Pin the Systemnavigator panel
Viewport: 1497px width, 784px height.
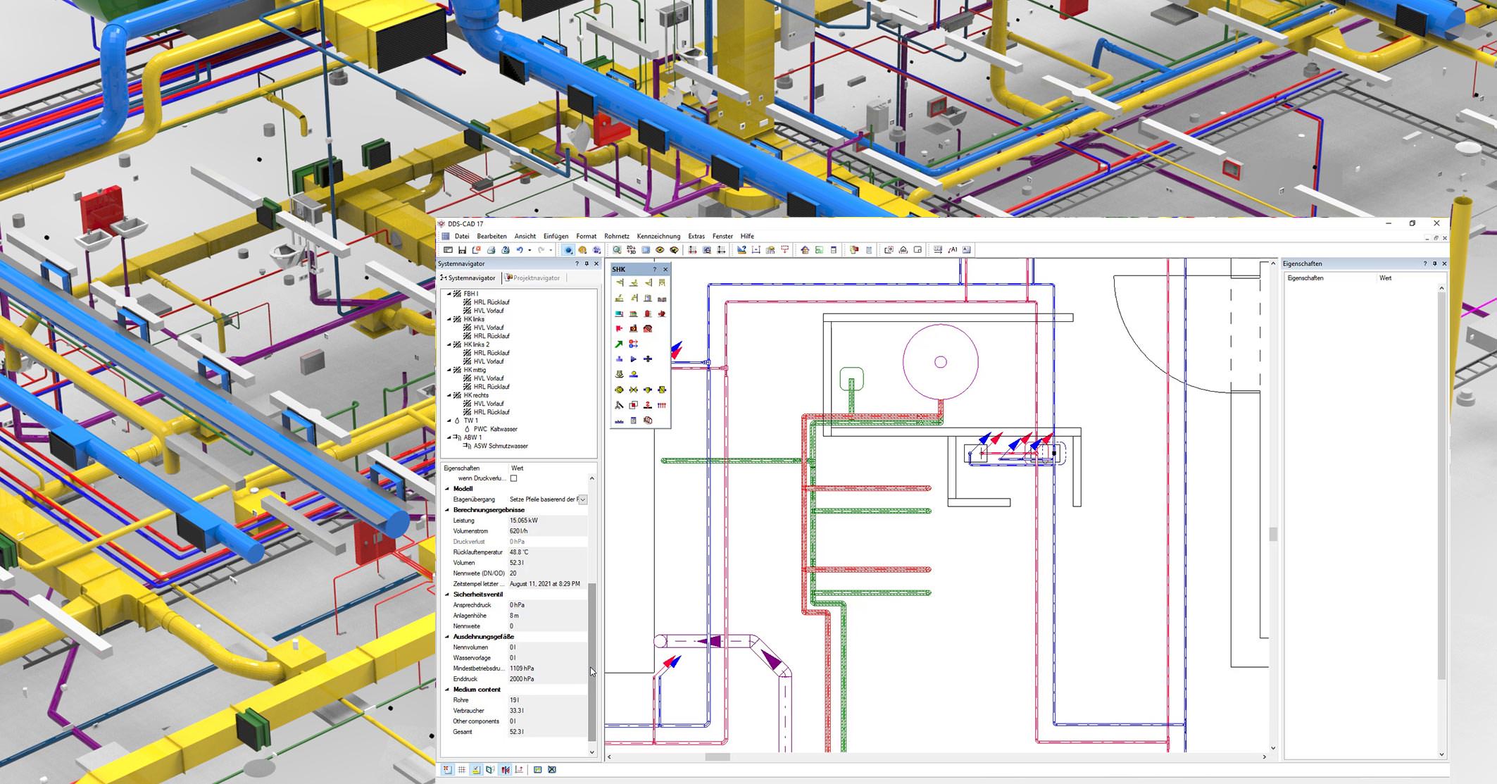click(x=587, y=264)
